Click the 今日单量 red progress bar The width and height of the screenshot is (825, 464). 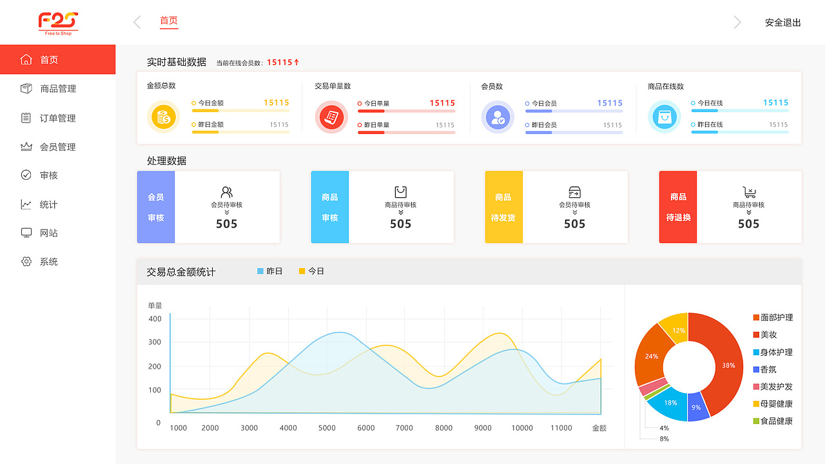click(x=407, y=111)
